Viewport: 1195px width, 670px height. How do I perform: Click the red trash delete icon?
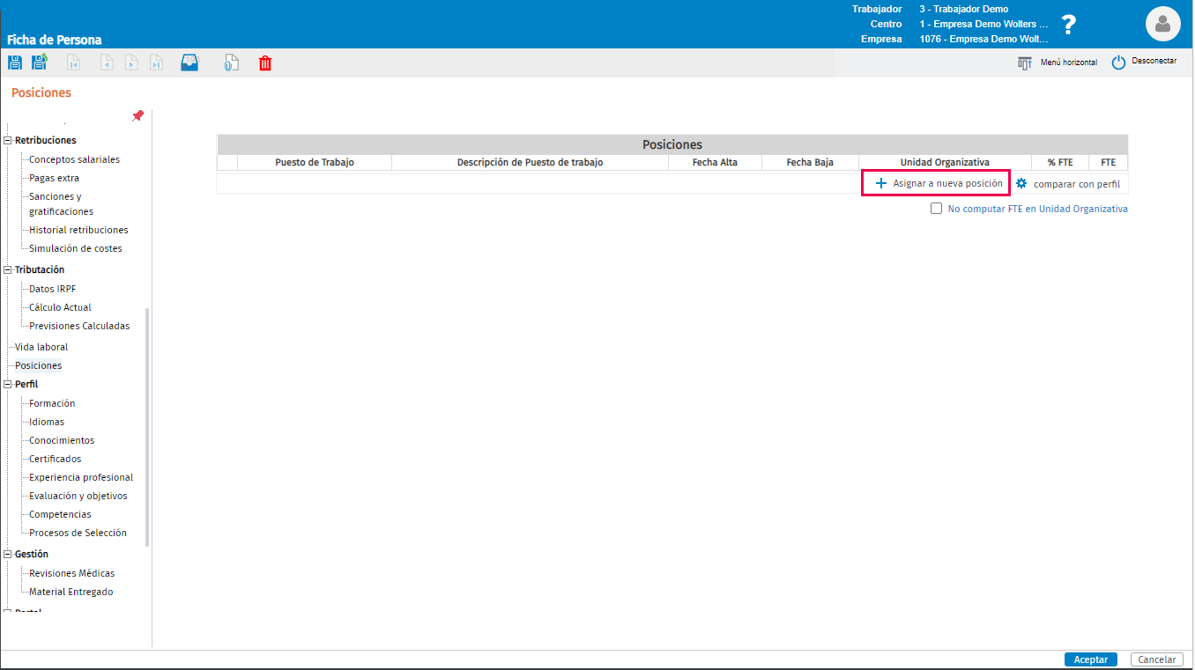click(x=265, y=63)
